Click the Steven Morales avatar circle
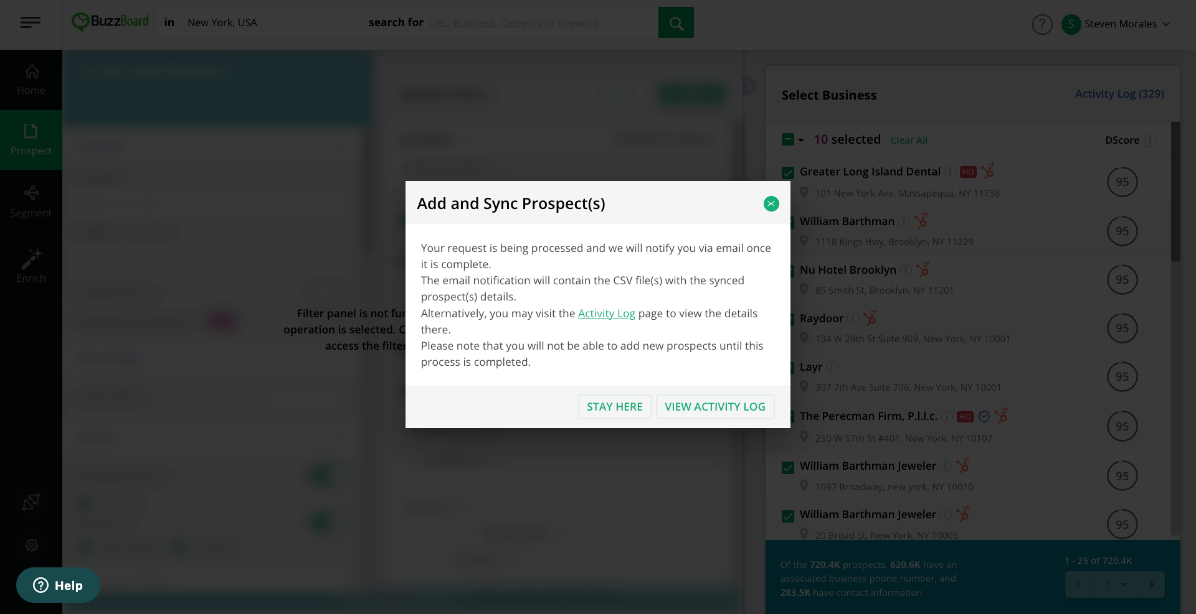 1071,24
